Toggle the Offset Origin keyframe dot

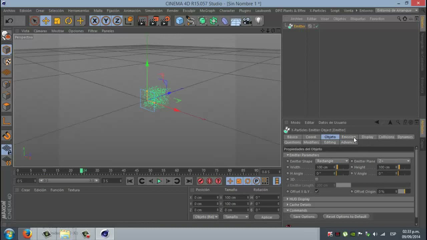point(352,192)
